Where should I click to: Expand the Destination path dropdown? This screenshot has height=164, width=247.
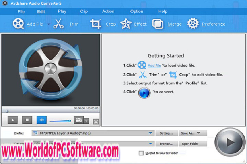point(151,143)
